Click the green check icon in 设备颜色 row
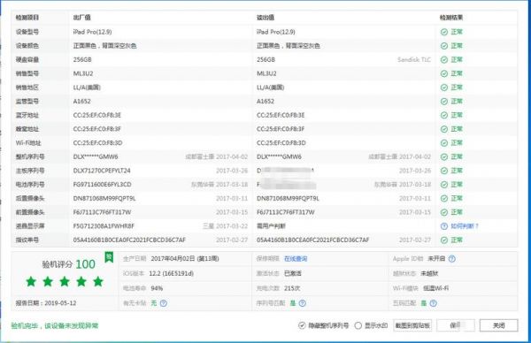 pos(444,46)
